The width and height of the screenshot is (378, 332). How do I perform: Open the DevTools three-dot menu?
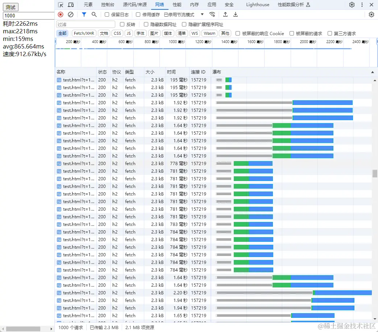[x=362, y=5]
